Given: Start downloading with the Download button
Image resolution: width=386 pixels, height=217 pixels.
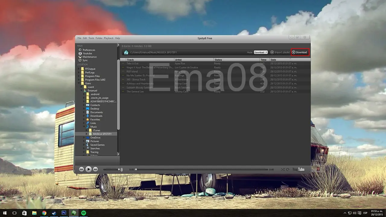Looking at the screenshot, I should pyautogui.click(x=300, y=52).
